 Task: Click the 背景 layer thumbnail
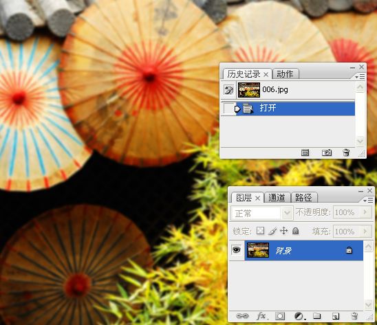[x=258, y=250]
